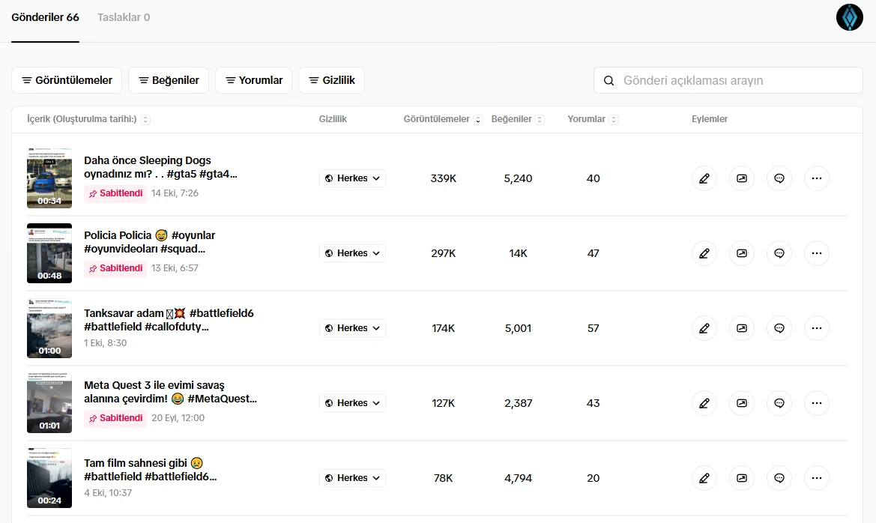
Task: Open more options for Policia Policia post
Action: 816,253
